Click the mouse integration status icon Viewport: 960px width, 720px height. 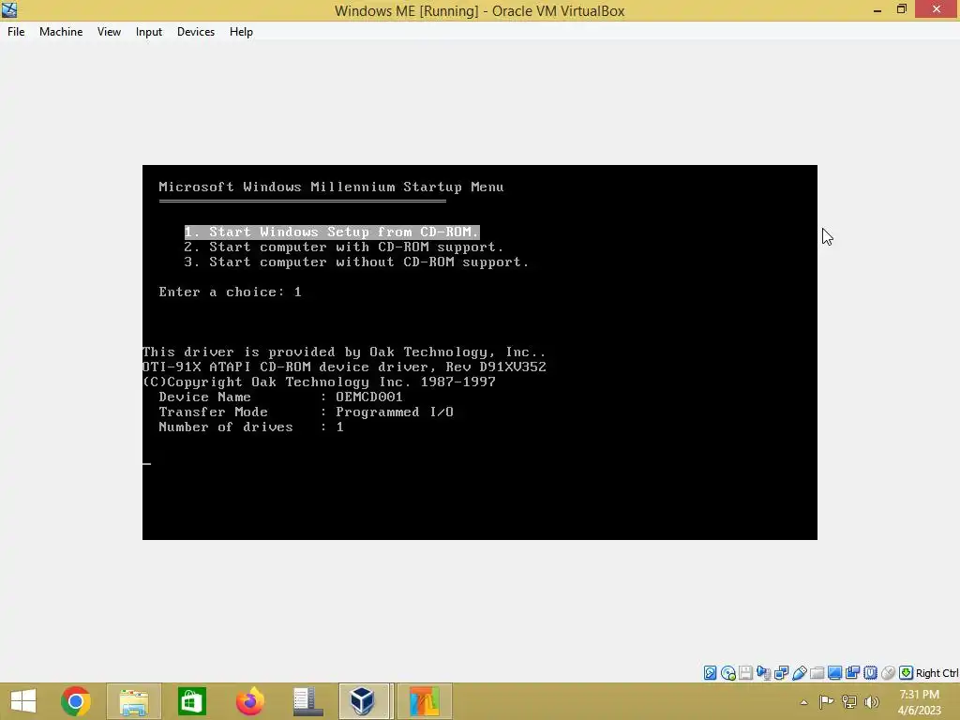tap(888, 673)
